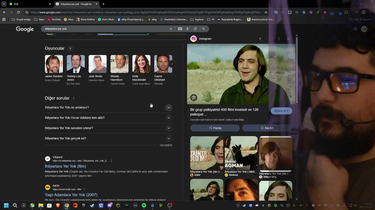Go back using browser back arrow
This screenshot has width=375, height=210.
(x=4, y=12)
